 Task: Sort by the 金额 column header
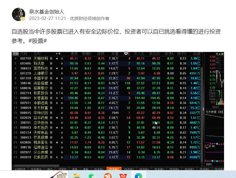click(x=197, y=53)
